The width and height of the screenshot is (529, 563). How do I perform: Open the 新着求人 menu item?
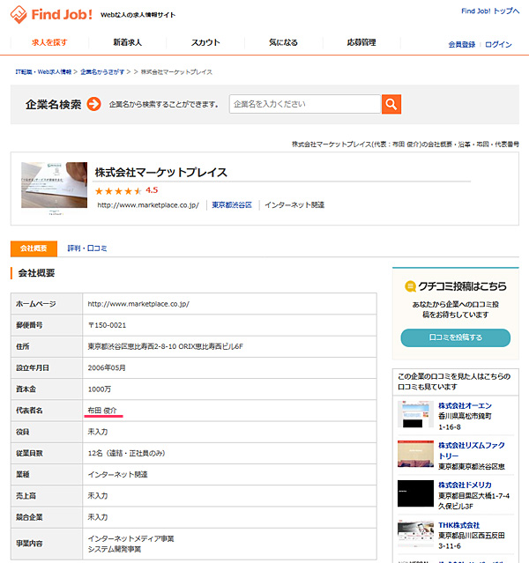127,42
